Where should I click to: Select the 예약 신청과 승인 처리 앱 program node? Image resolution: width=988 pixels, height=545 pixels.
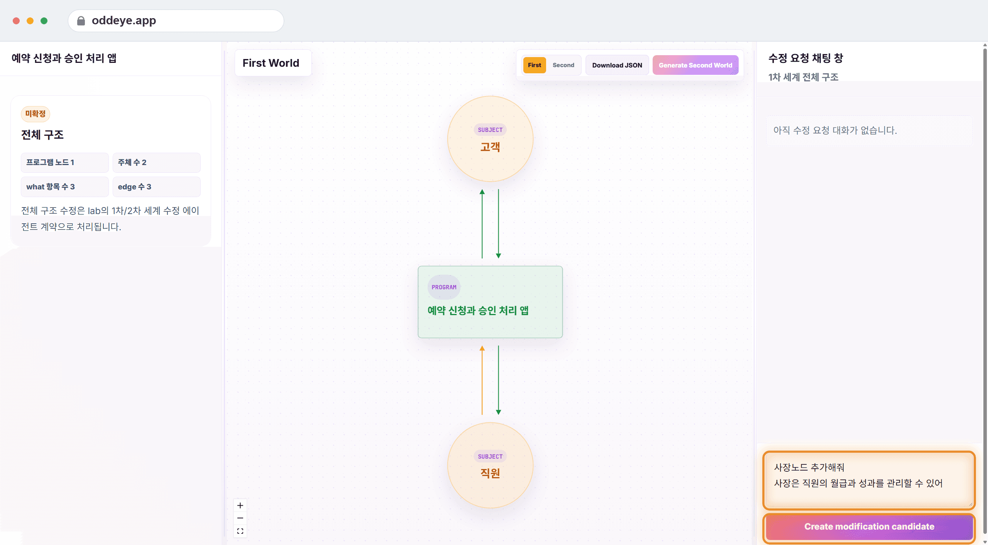pyautogui.click(x=490, y=302)
